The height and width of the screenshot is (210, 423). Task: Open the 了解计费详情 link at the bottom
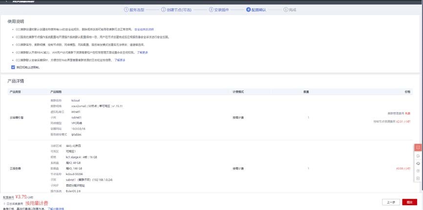pos(56,209)
